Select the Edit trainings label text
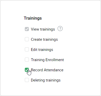This screenshot has width=101, height=96. pos(42,50)
